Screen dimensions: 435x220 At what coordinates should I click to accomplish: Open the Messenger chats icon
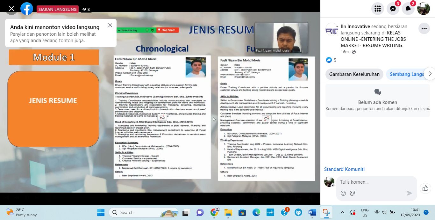393,9
